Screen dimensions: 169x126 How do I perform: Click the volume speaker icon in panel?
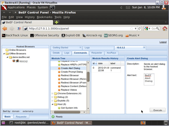121,7
